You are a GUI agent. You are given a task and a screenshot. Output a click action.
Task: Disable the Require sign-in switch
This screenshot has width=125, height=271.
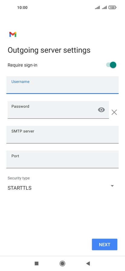[111, 65]
